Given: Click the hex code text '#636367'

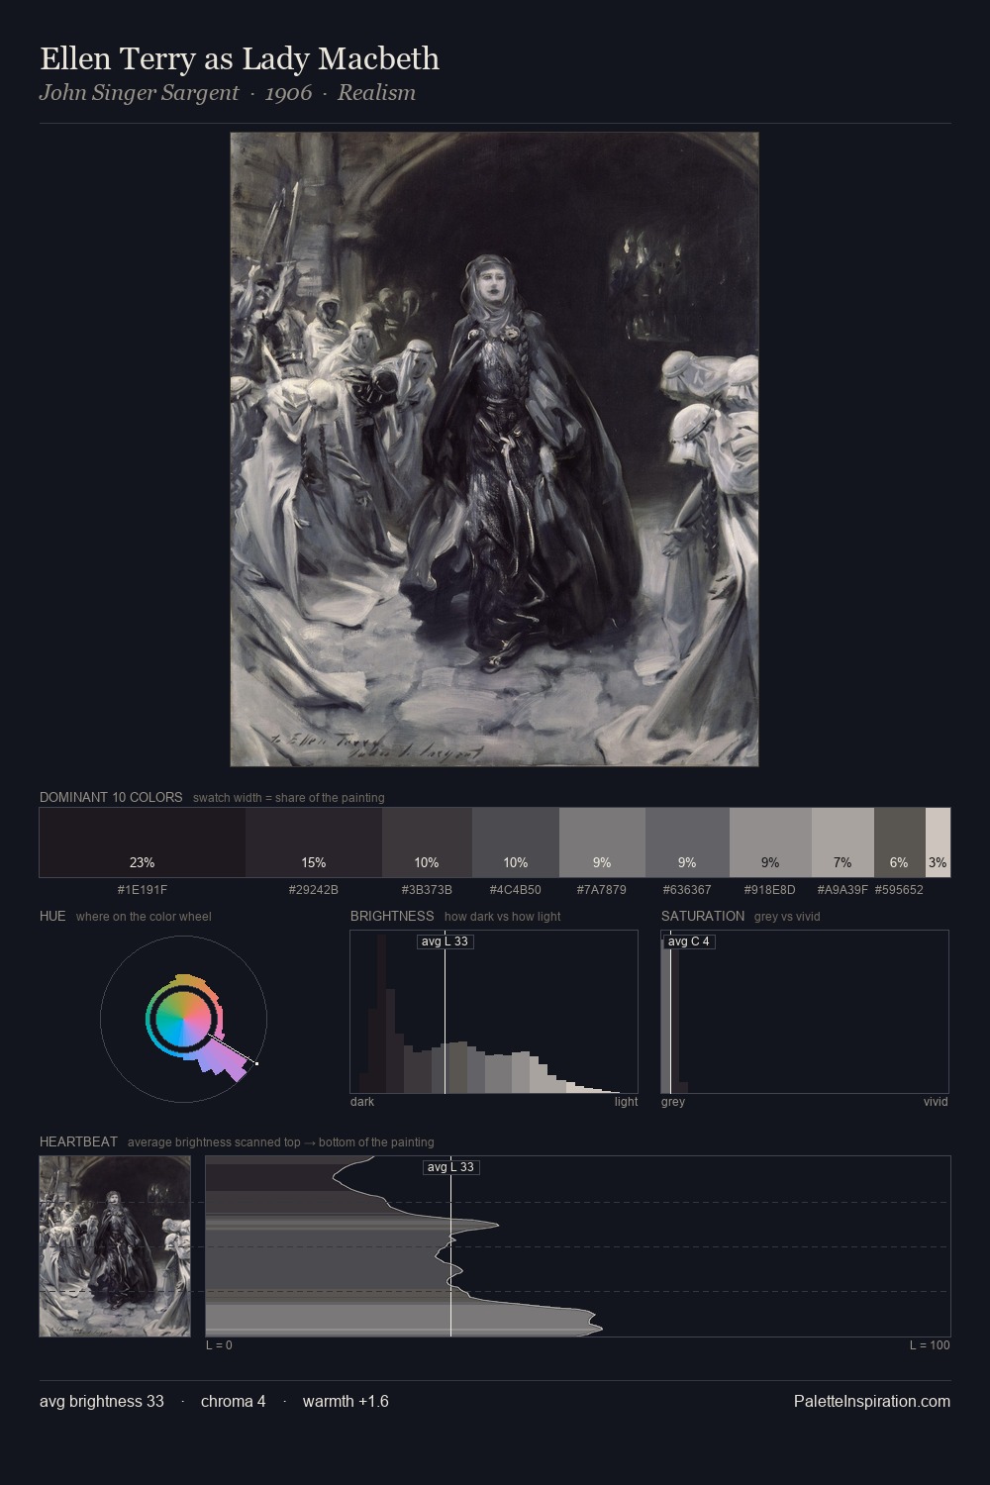Looking at the screenshot, I should tap(687, 889).
